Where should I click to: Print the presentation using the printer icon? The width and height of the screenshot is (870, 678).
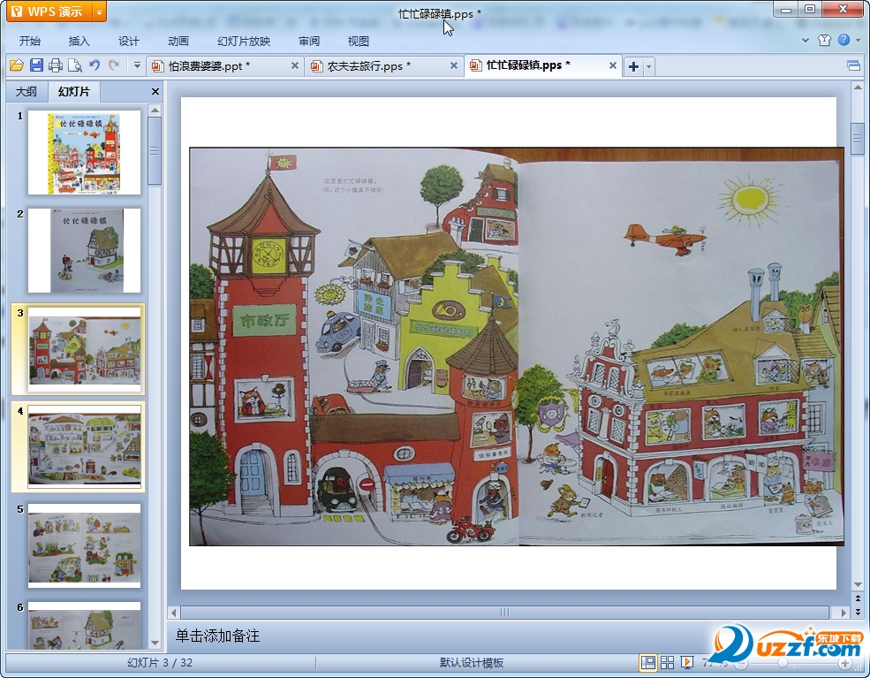point(56,65)
